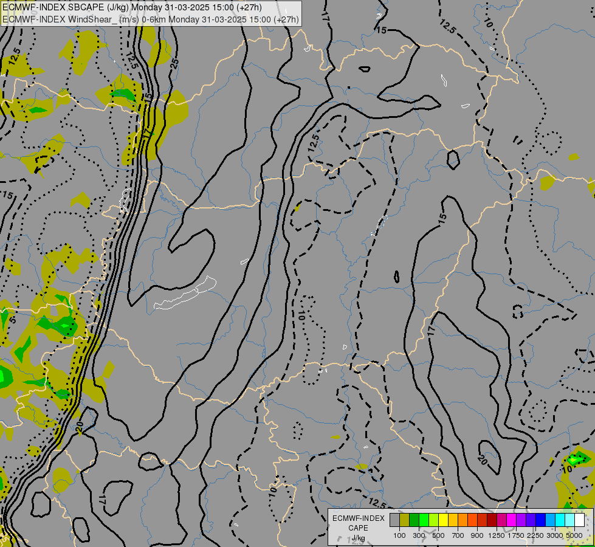The width and height of the screenshot is (595, 547).
Task: Click the legend value 1250
Action: (497, 535)
